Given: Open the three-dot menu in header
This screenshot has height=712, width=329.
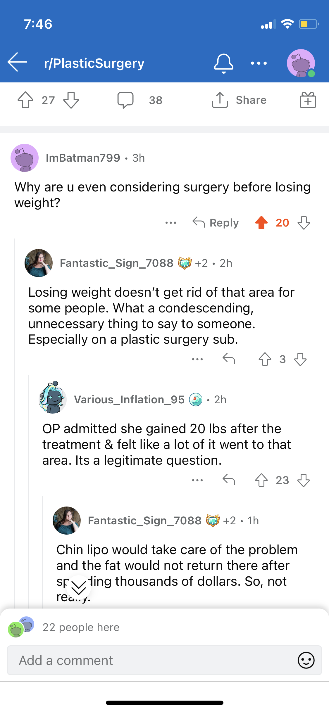Looking at the screenshot, I should coord(259,63).
